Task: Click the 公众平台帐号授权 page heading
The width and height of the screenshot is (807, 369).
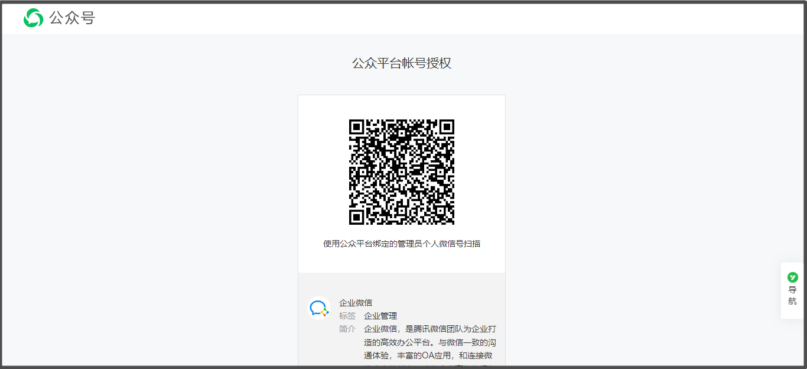Action: [x=402, y=63]
